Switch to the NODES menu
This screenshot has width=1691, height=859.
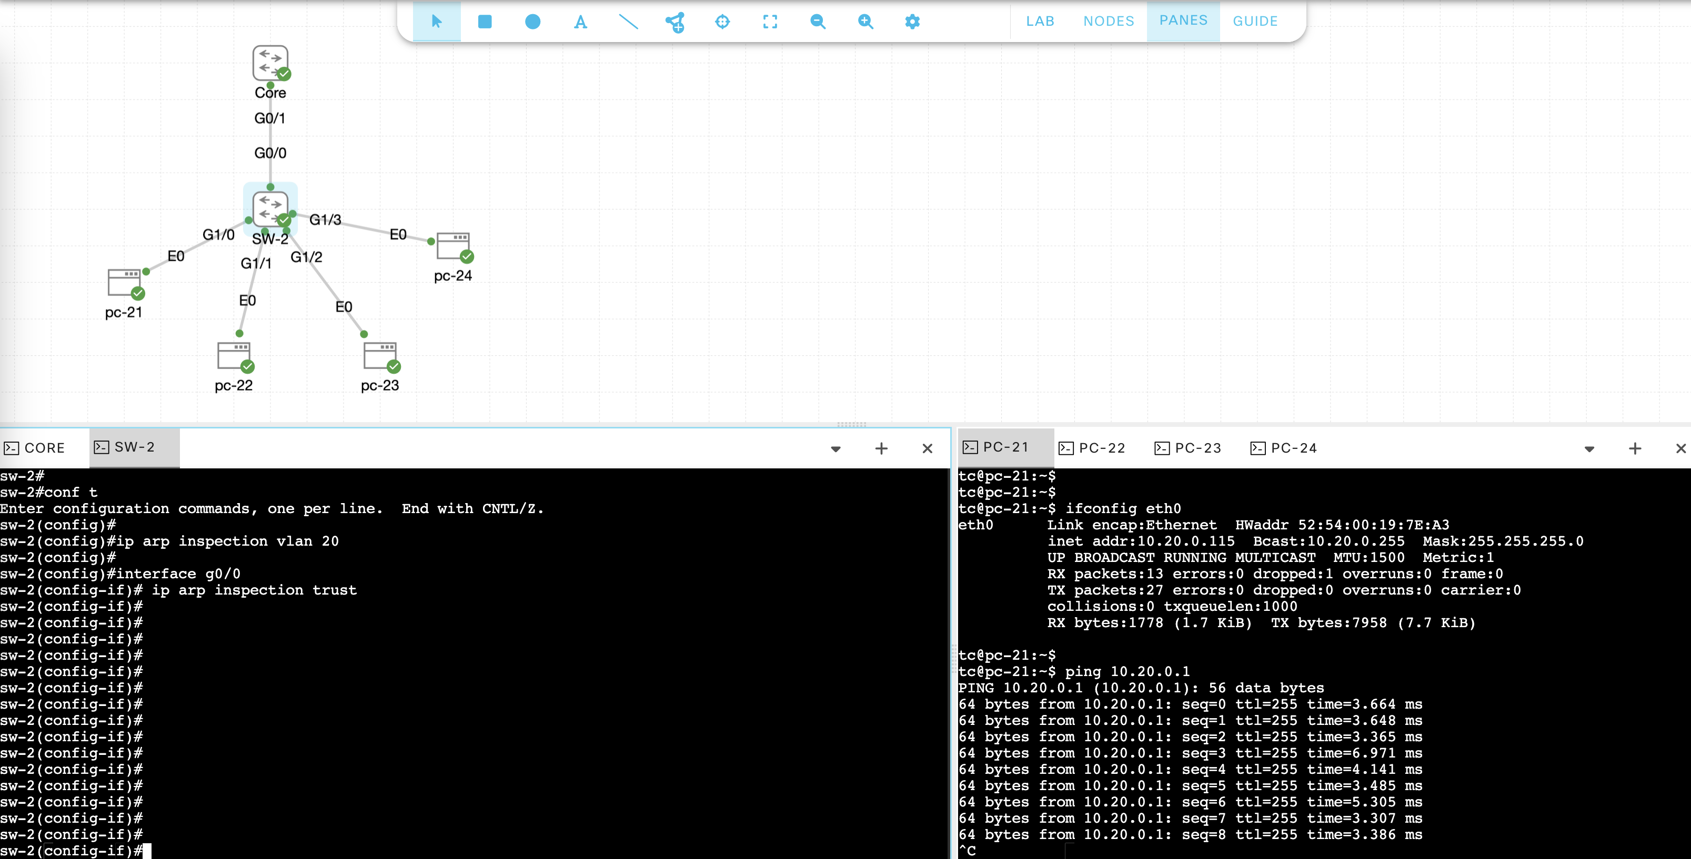pos(1108,21)
